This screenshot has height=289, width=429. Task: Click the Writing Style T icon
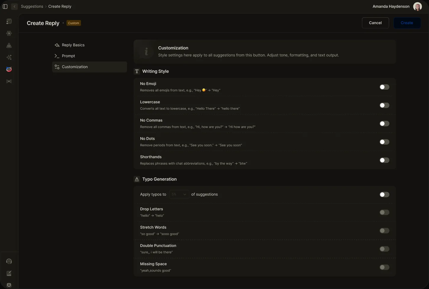pos(137,71)
